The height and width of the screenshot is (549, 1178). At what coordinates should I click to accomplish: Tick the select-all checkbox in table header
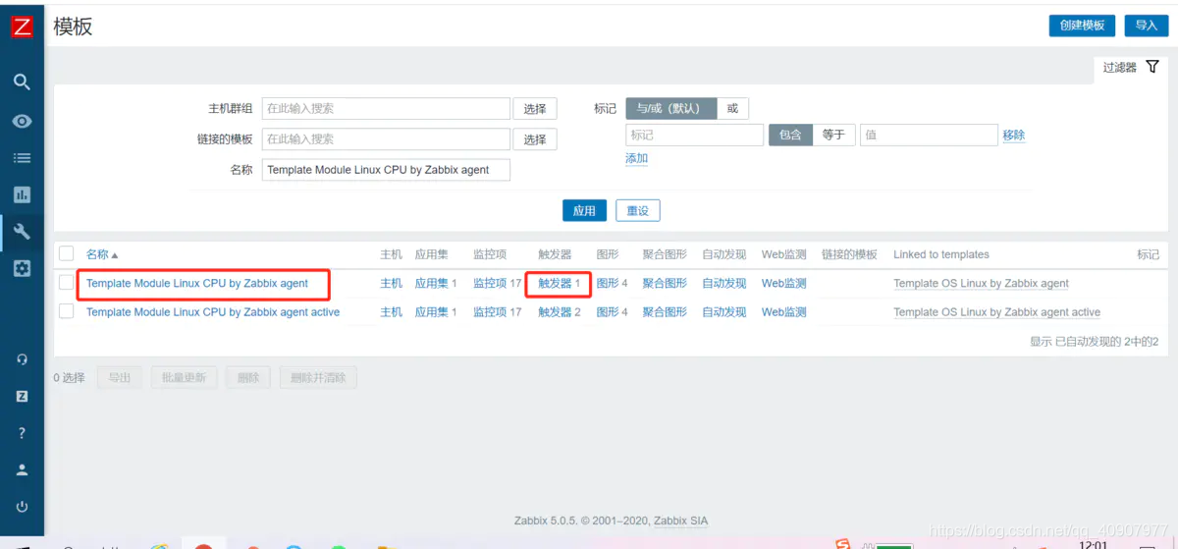(x=67, y=253)
